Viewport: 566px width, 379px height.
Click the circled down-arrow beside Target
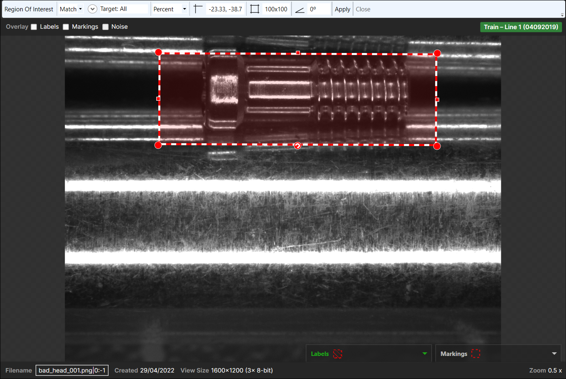(x=92, y=9)
